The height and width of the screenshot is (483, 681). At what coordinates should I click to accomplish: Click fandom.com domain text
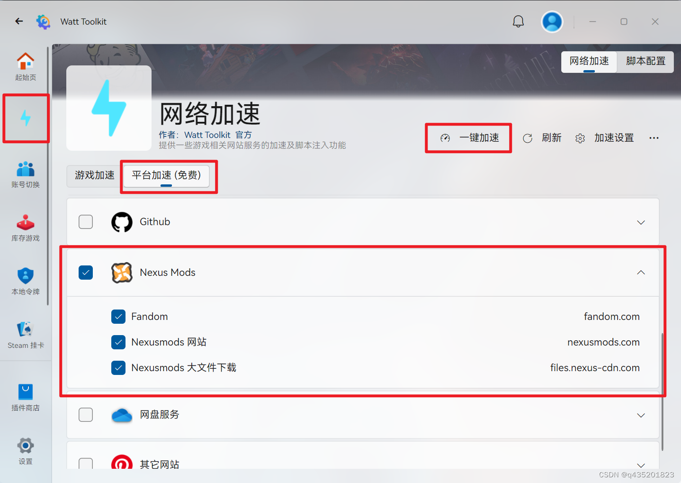point(611,317)
